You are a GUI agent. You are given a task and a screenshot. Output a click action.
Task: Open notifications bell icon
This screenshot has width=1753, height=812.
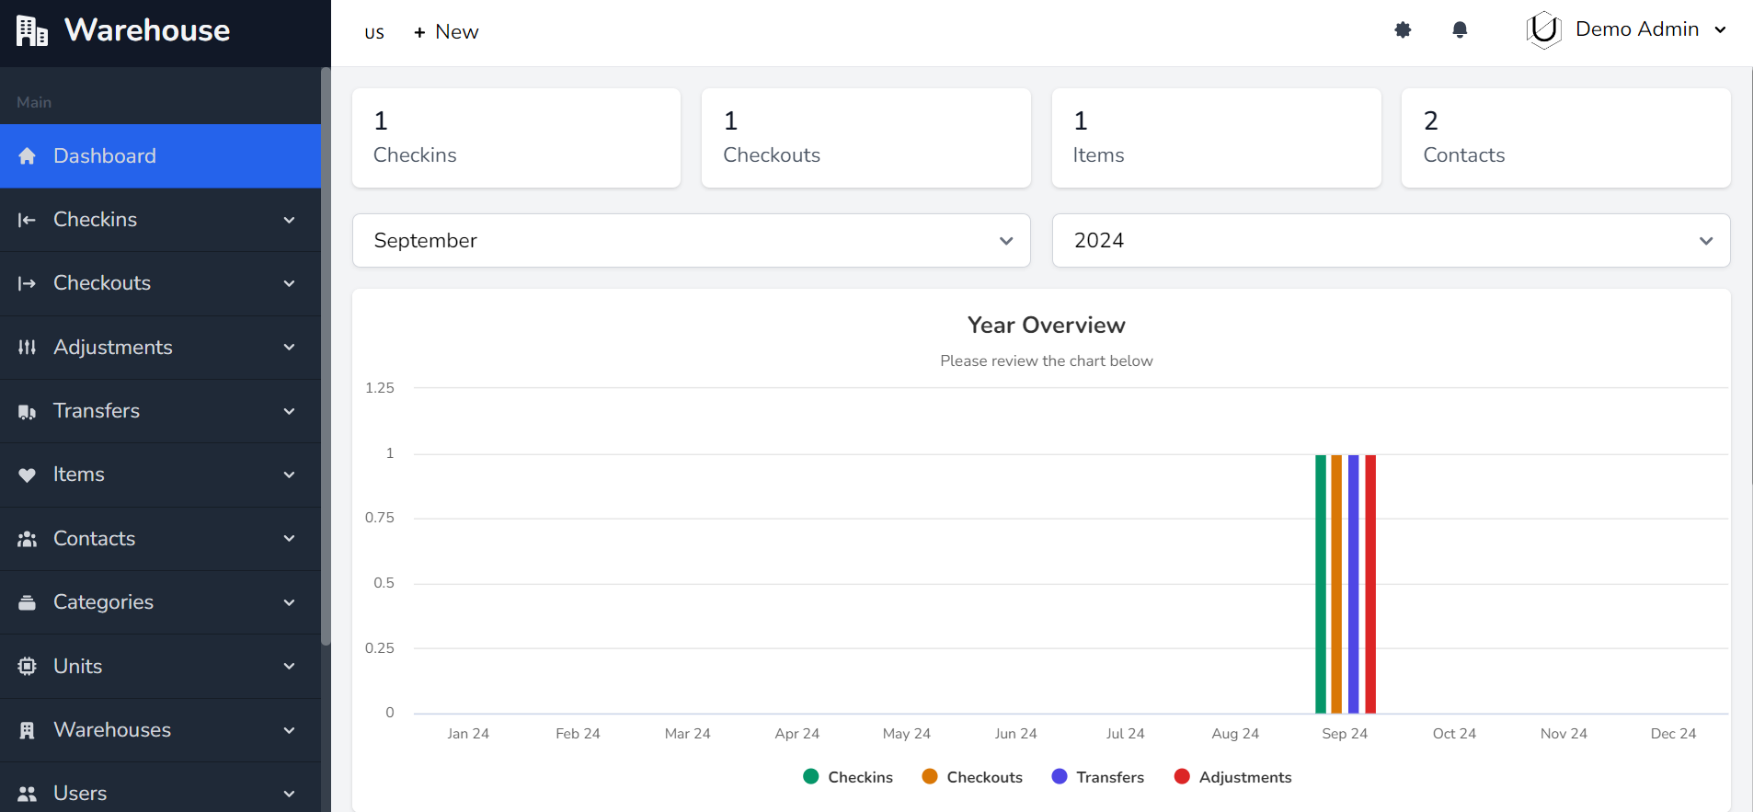click(x=1460, y=30)
